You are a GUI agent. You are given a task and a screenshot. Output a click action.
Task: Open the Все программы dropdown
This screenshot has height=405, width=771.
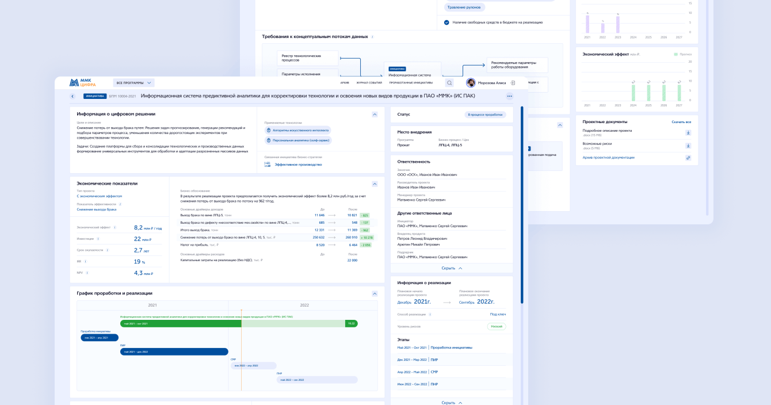[x=133, y=83]
